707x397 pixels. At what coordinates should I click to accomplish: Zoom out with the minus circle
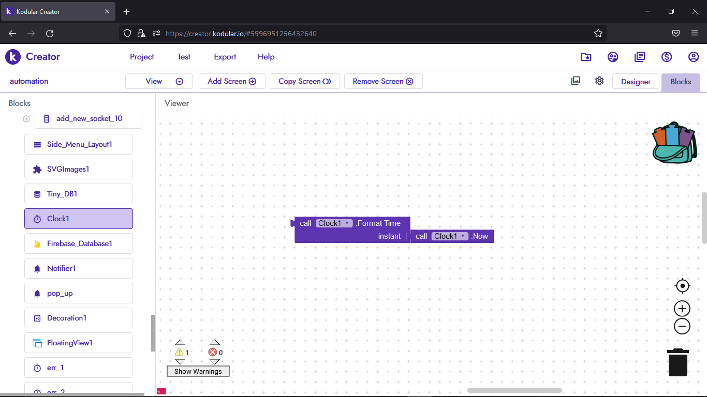pyautogui.click(x=682, y=326)
